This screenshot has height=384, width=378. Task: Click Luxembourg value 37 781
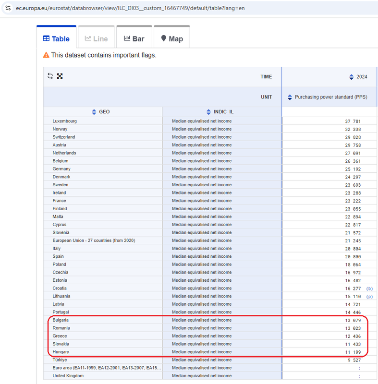[x=353, y=121]
